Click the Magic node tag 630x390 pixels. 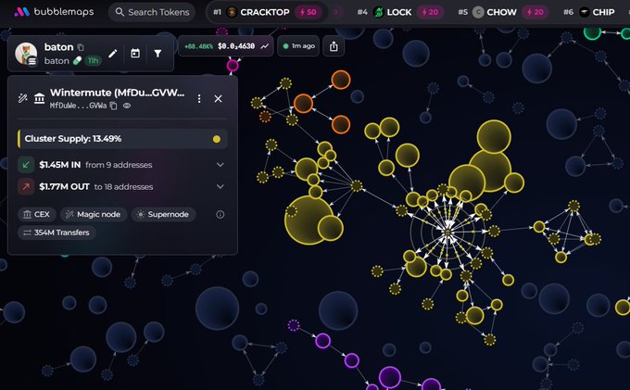click(94, 215)
